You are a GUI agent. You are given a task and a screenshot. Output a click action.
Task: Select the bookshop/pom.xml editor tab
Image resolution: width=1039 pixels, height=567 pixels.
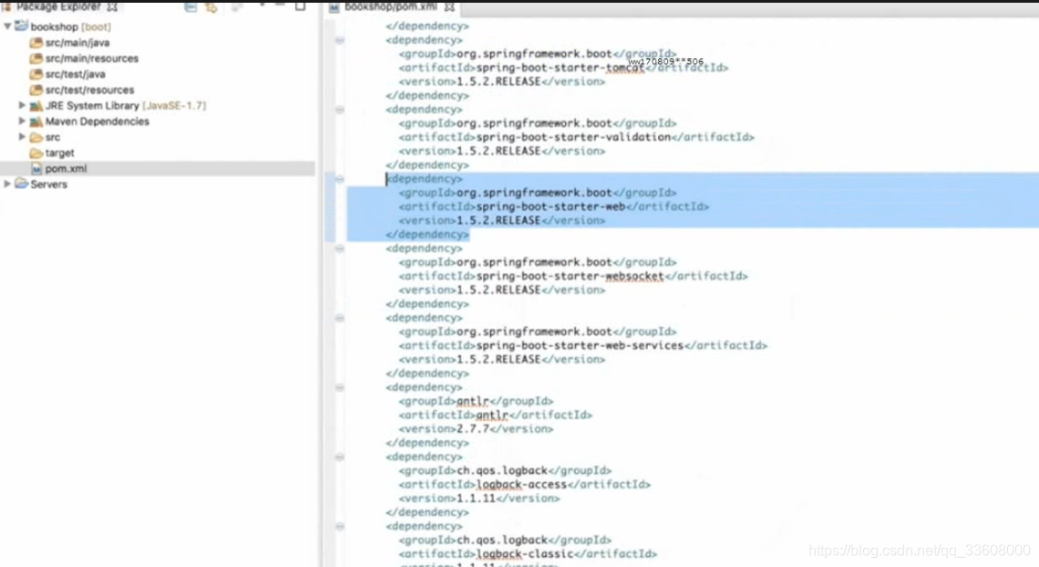coord(391,6)
